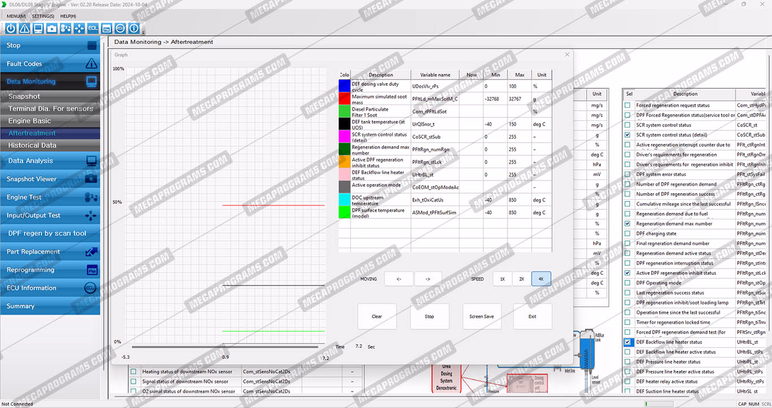Click the camera snapshot icon in the toolbar
Screen dimensions: 772x408
[x=52, y=28]
